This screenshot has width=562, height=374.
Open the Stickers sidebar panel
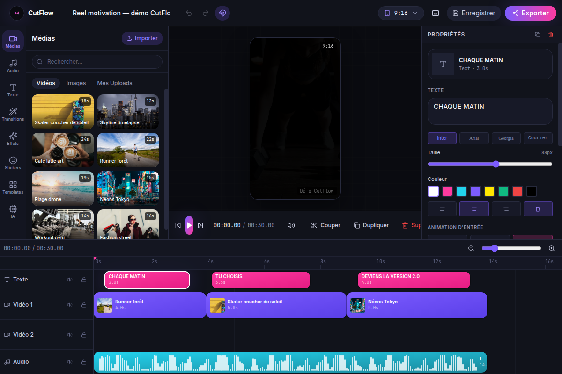(13, 163)
